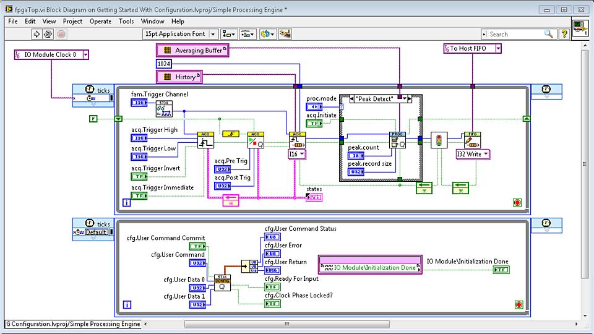Click the 1024 numeric constant
Screen dimensions: 594x334
(x=163, y=64)
